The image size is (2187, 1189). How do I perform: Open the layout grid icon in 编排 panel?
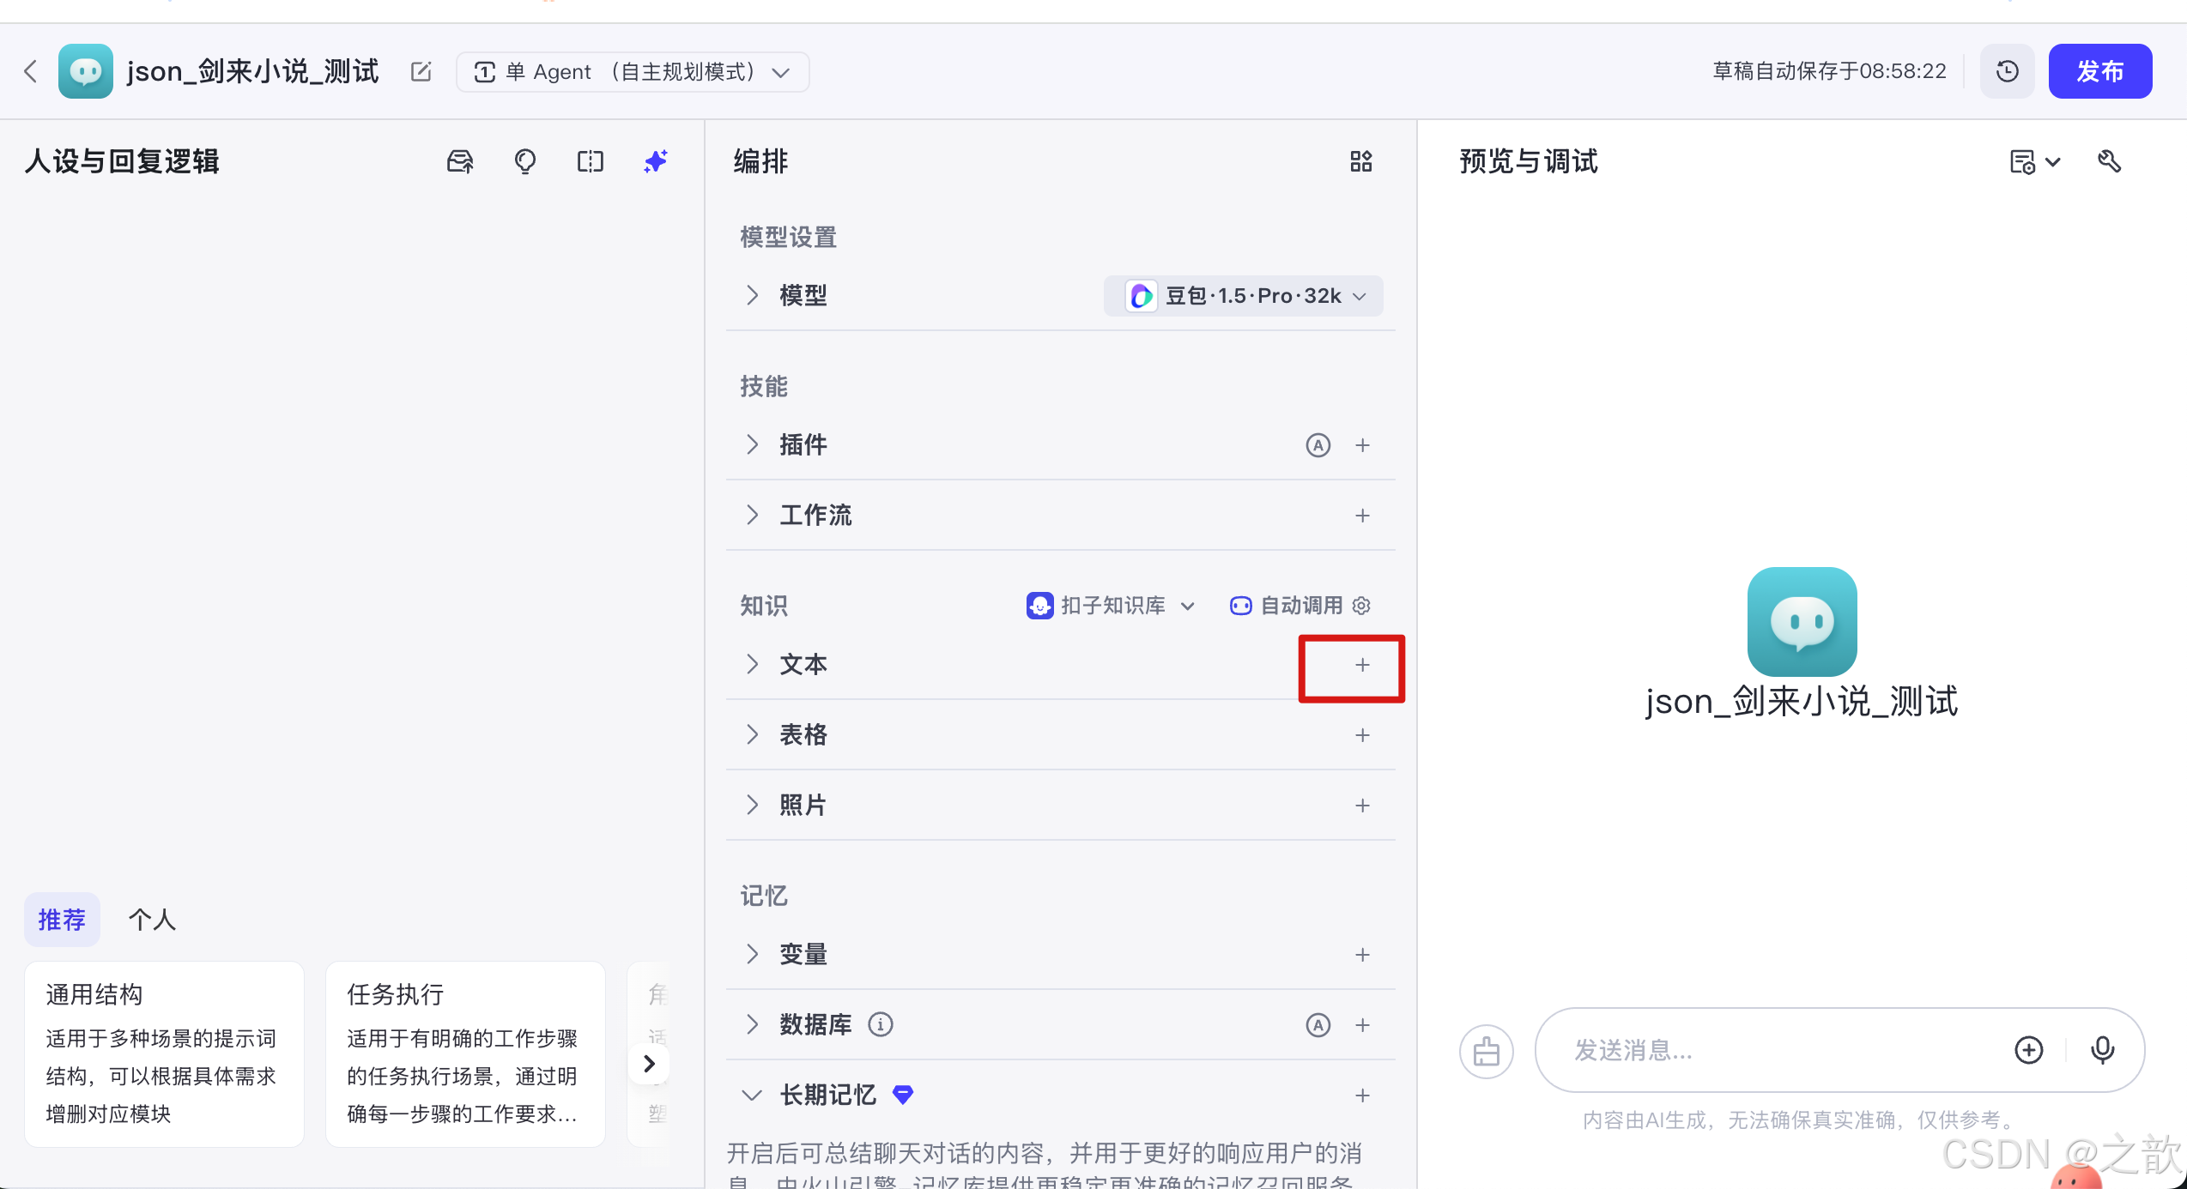pos(1360,161)
